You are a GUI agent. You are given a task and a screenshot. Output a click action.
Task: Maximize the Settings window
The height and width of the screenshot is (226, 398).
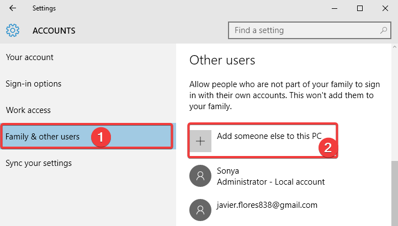click(x=359, y=8)
